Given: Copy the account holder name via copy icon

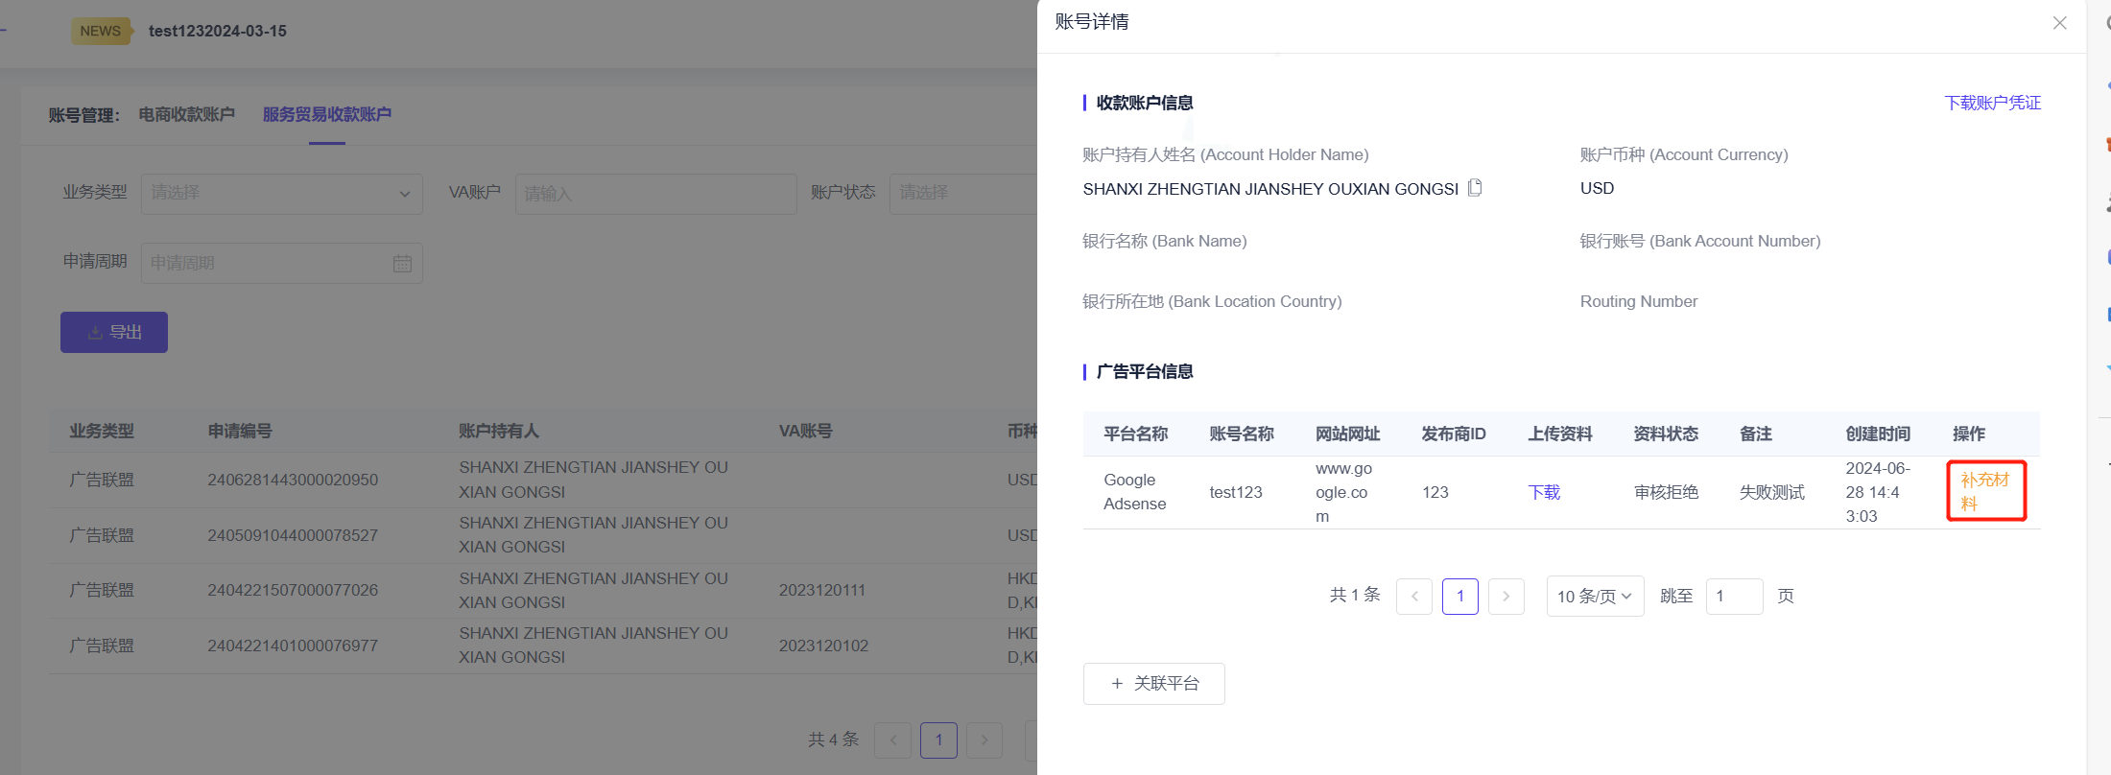Looking at the screenshot, I should pos(1475,188).
